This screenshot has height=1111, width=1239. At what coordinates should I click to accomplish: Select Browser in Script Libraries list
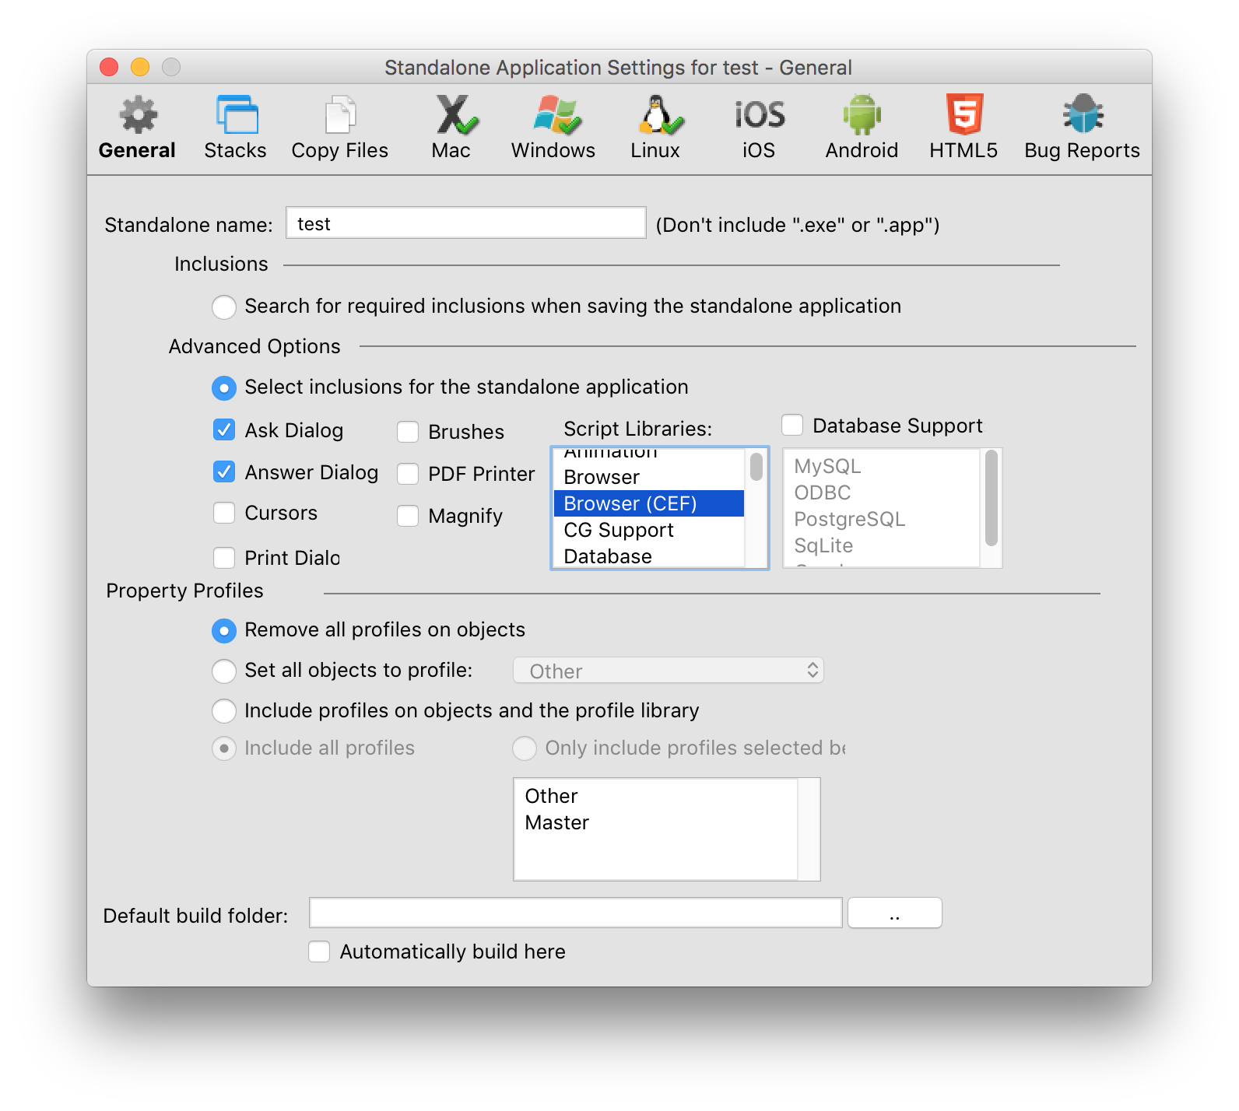[649, 477]
